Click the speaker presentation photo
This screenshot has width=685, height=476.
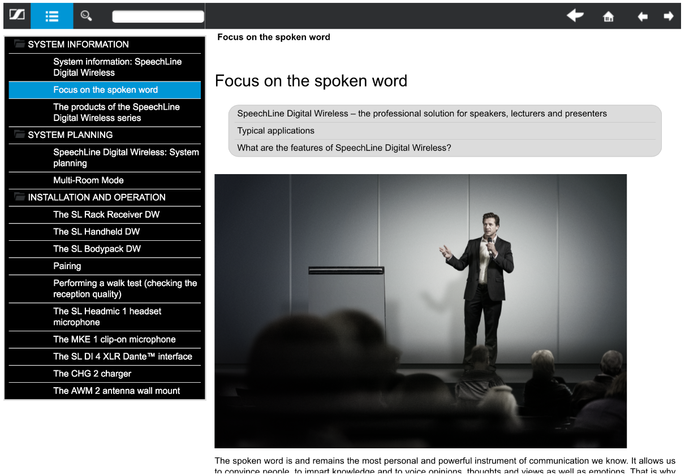point(420,311)
